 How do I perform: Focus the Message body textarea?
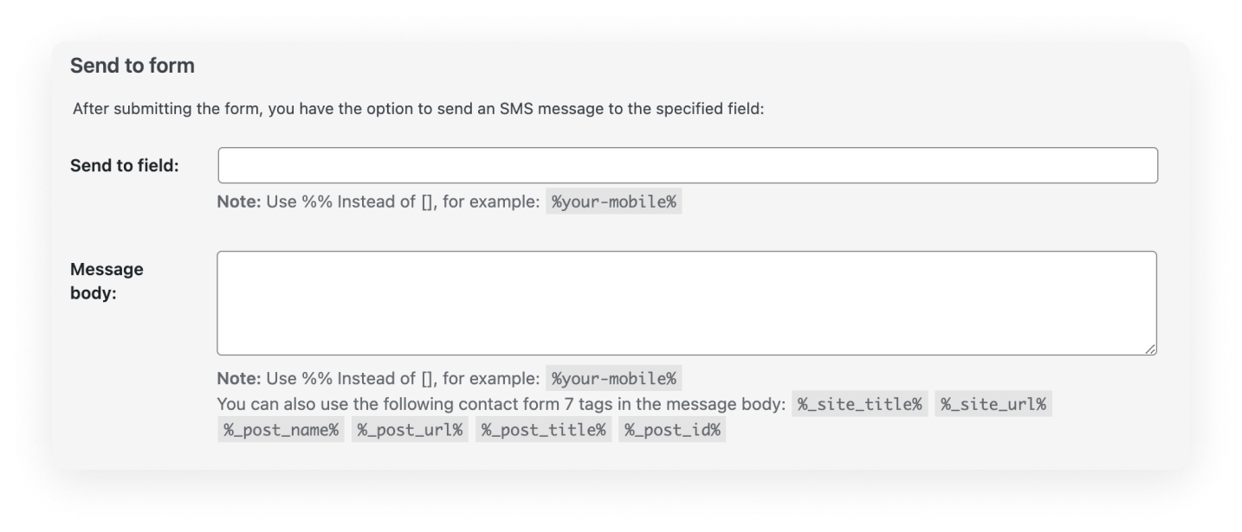click(687, 303)
